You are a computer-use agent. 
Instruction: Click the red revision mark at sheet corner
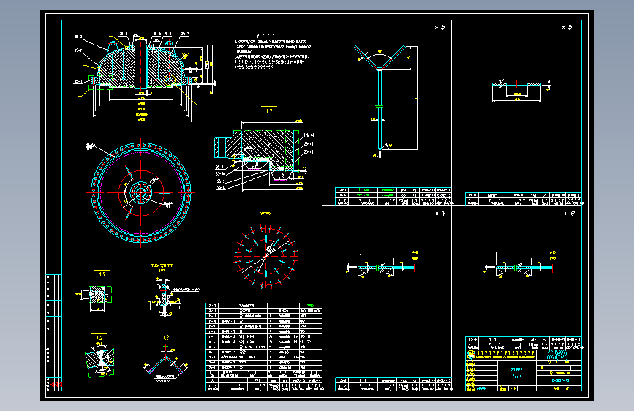tap(56, 385)
